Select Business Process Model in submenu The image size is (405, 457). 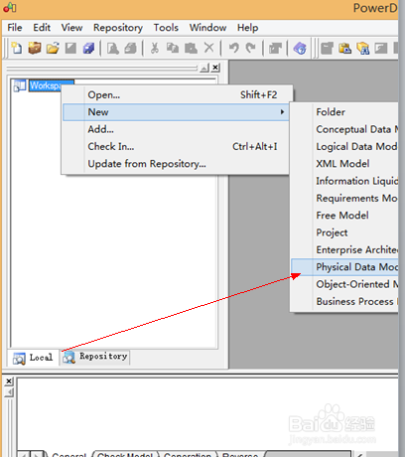[344, 301]
